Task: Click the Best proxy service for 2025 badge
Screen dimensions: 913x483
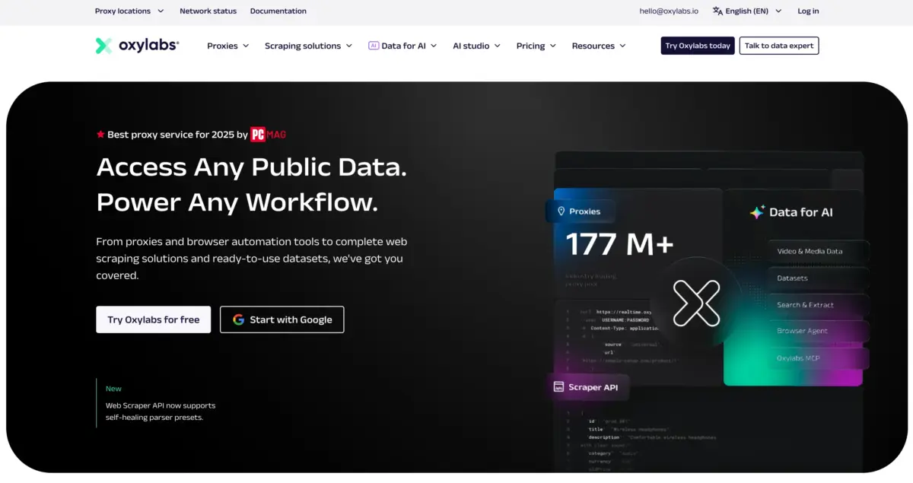Action: 191,134
